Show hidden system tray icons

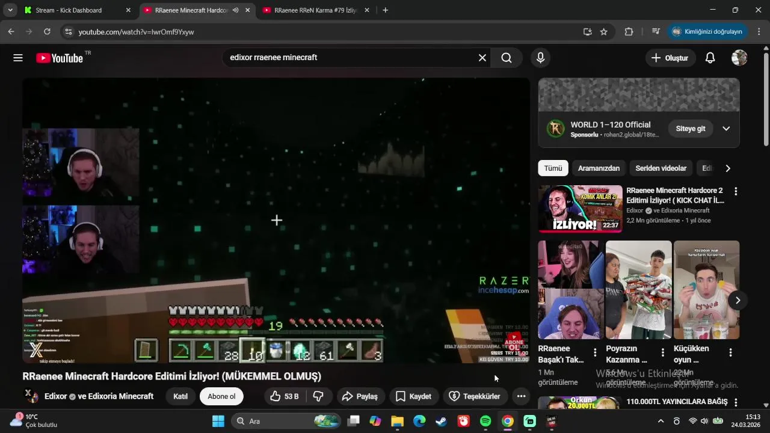click(x=661, y=421)
